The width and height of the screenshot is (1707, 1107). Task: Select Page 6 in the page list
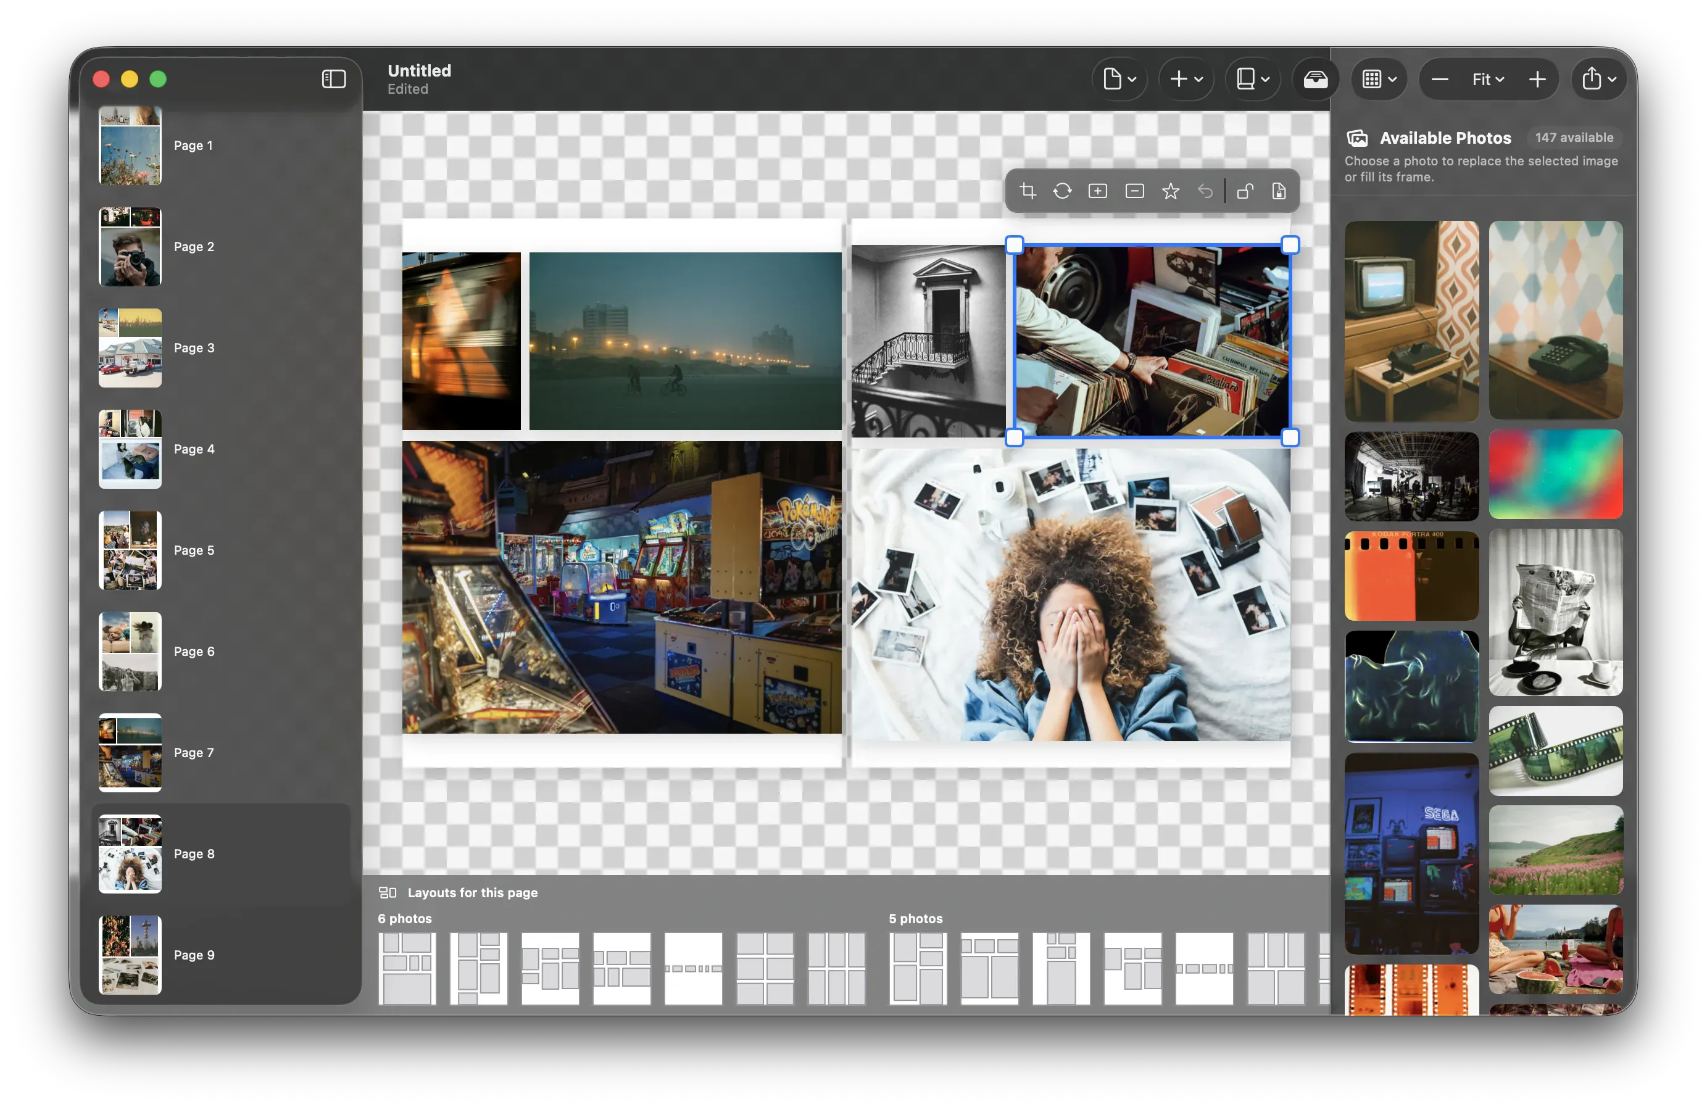[221, 651]
